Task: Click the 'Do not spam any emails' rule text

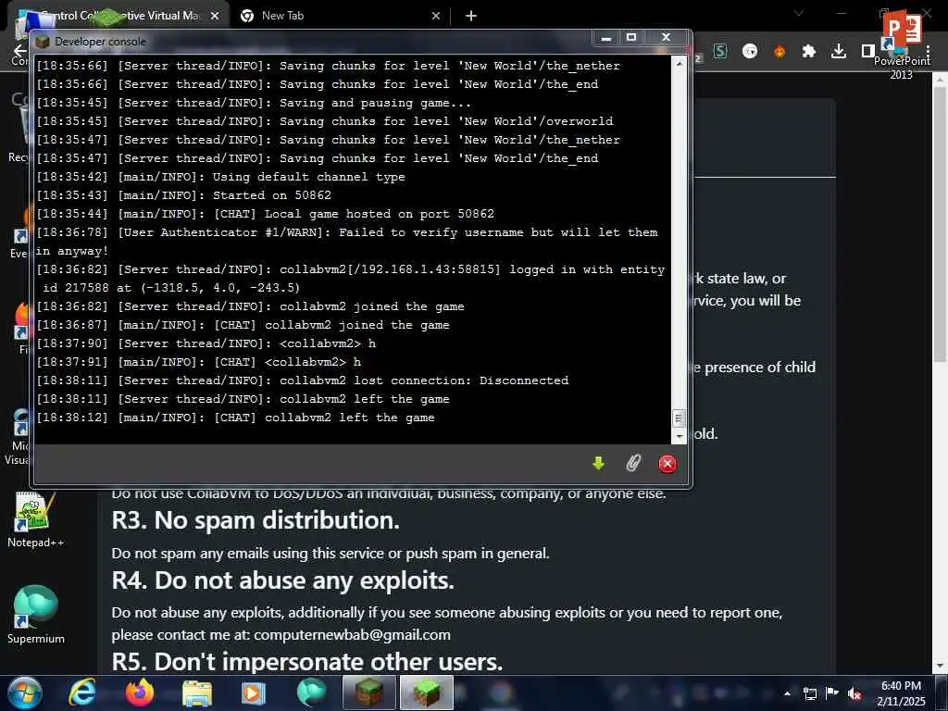Action: tap(331, 554)
